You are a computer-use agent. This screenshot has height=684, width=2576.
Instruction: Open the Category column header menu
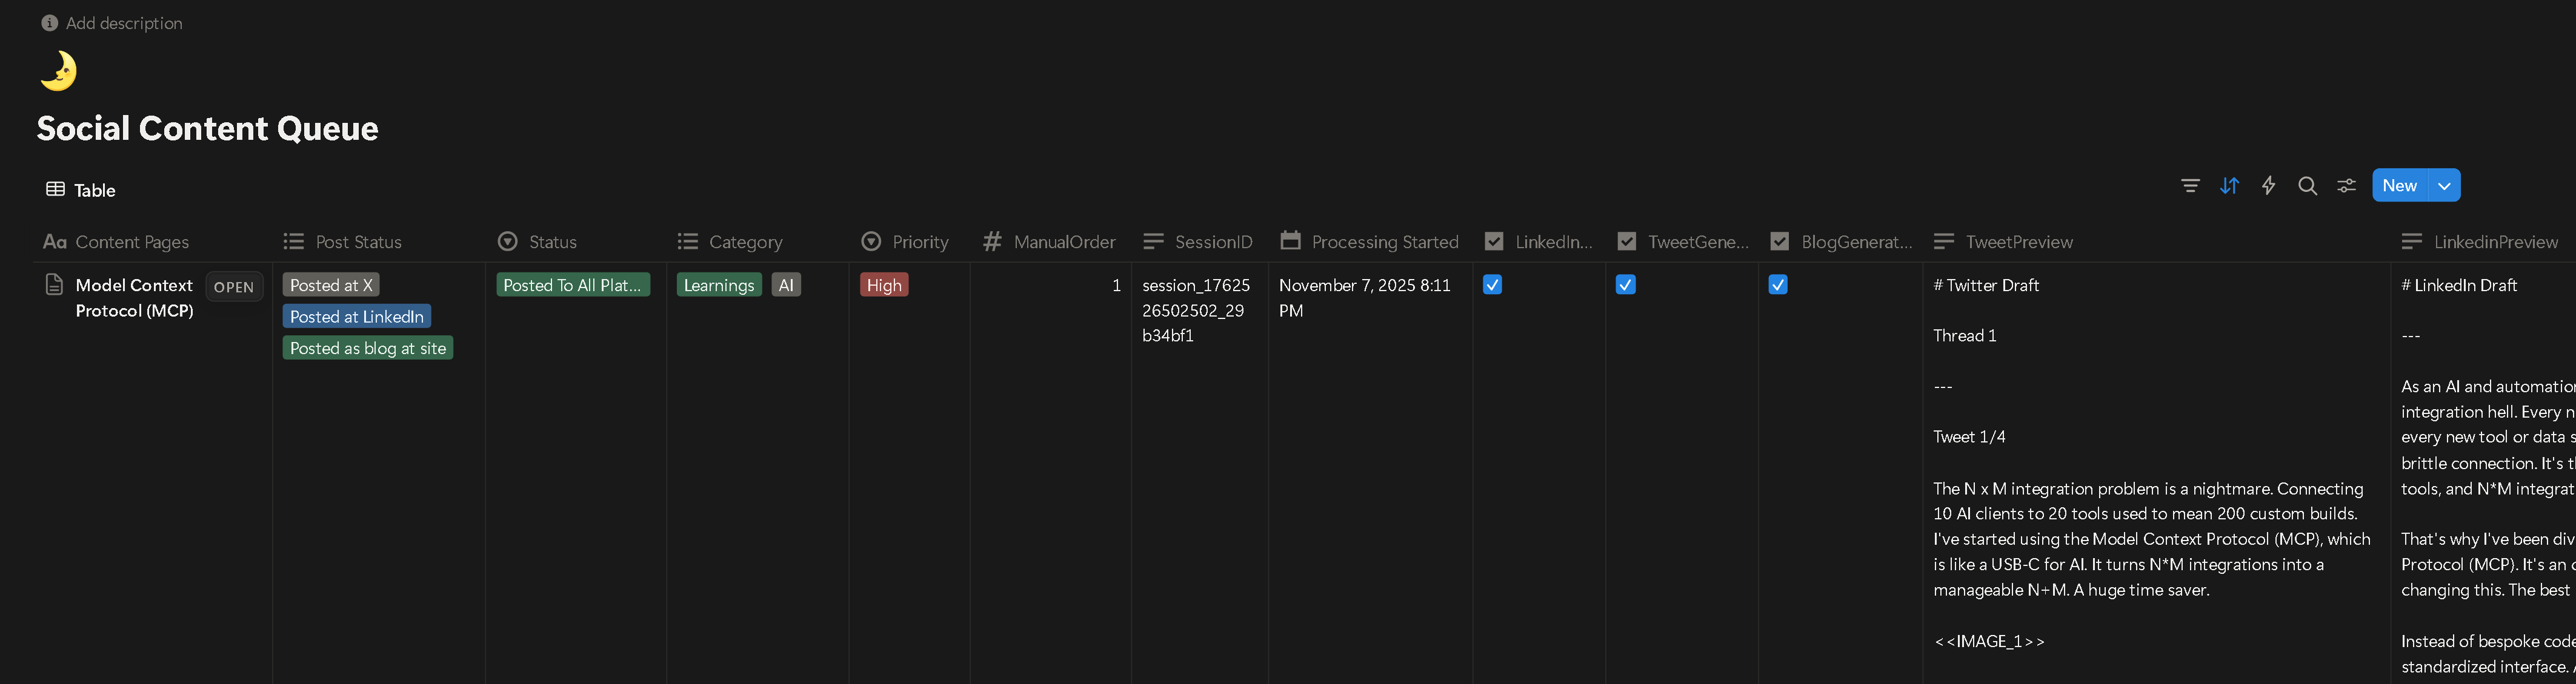[745, 242]
